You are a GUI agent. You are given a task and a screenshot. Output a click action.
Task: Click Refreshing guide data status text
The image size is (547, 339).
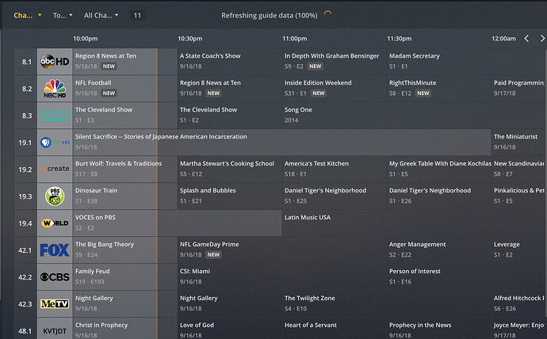tap(270, 15)
